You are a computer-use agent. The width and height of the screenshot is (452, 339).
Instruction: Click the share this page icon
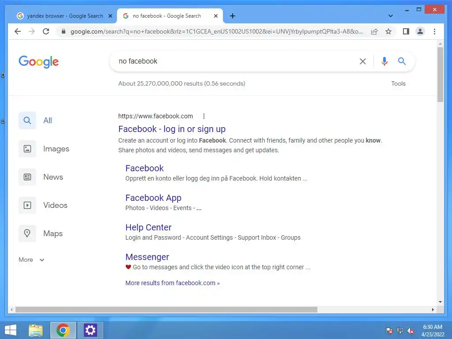374,31
